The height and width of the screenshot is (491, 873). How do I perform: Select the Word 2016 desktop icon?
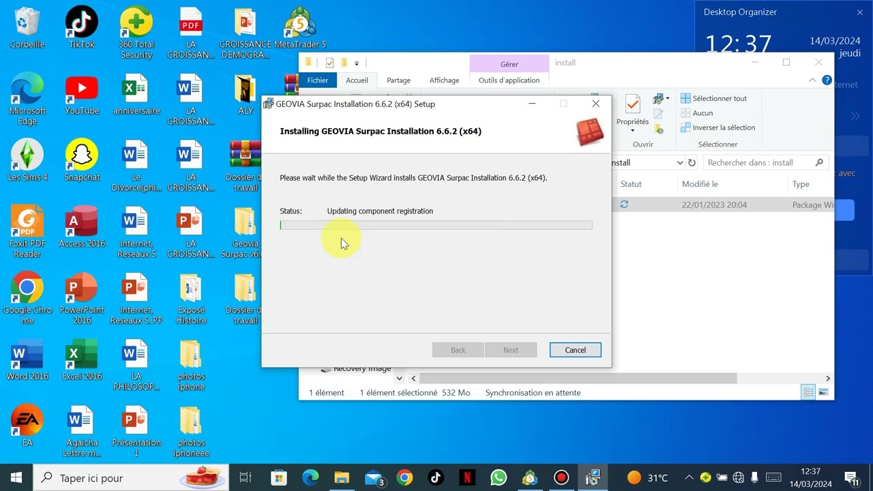(x=27, y=360)
